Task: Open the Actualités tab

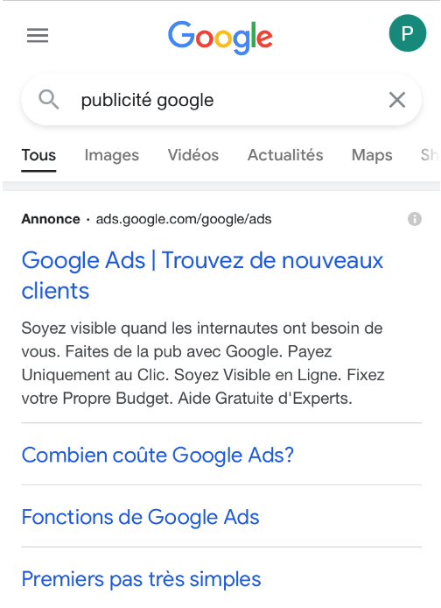Action: (x=285, y=155)
